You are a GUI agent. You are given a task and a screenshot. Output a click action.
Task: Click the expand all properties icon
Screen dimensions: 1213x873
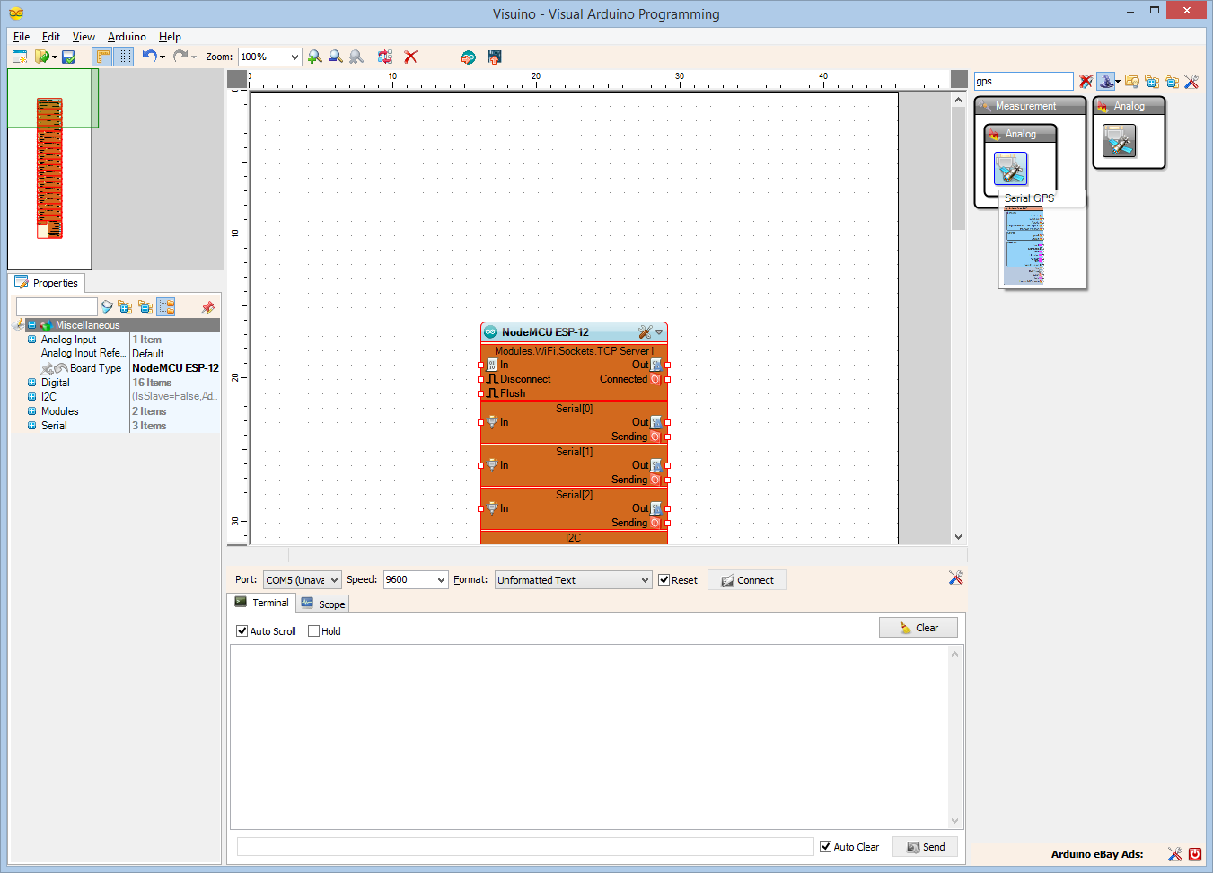pos(125,307)
